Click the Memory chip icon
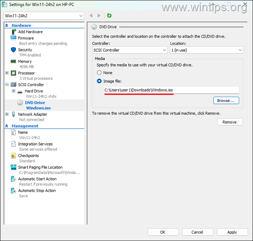 pyautogui.click(x=13, y=61)
